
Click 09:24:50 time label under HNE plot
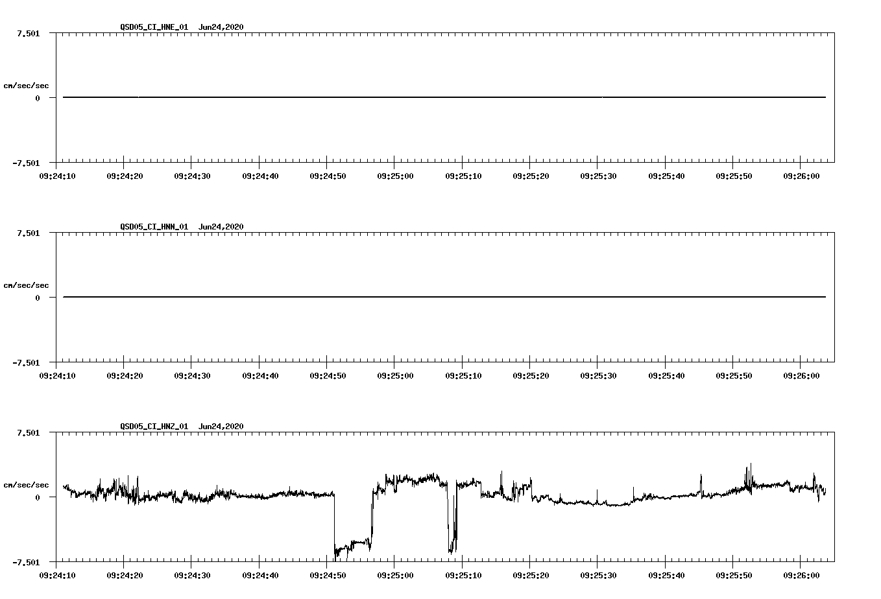pyautogui.click(x=328, y=176)
